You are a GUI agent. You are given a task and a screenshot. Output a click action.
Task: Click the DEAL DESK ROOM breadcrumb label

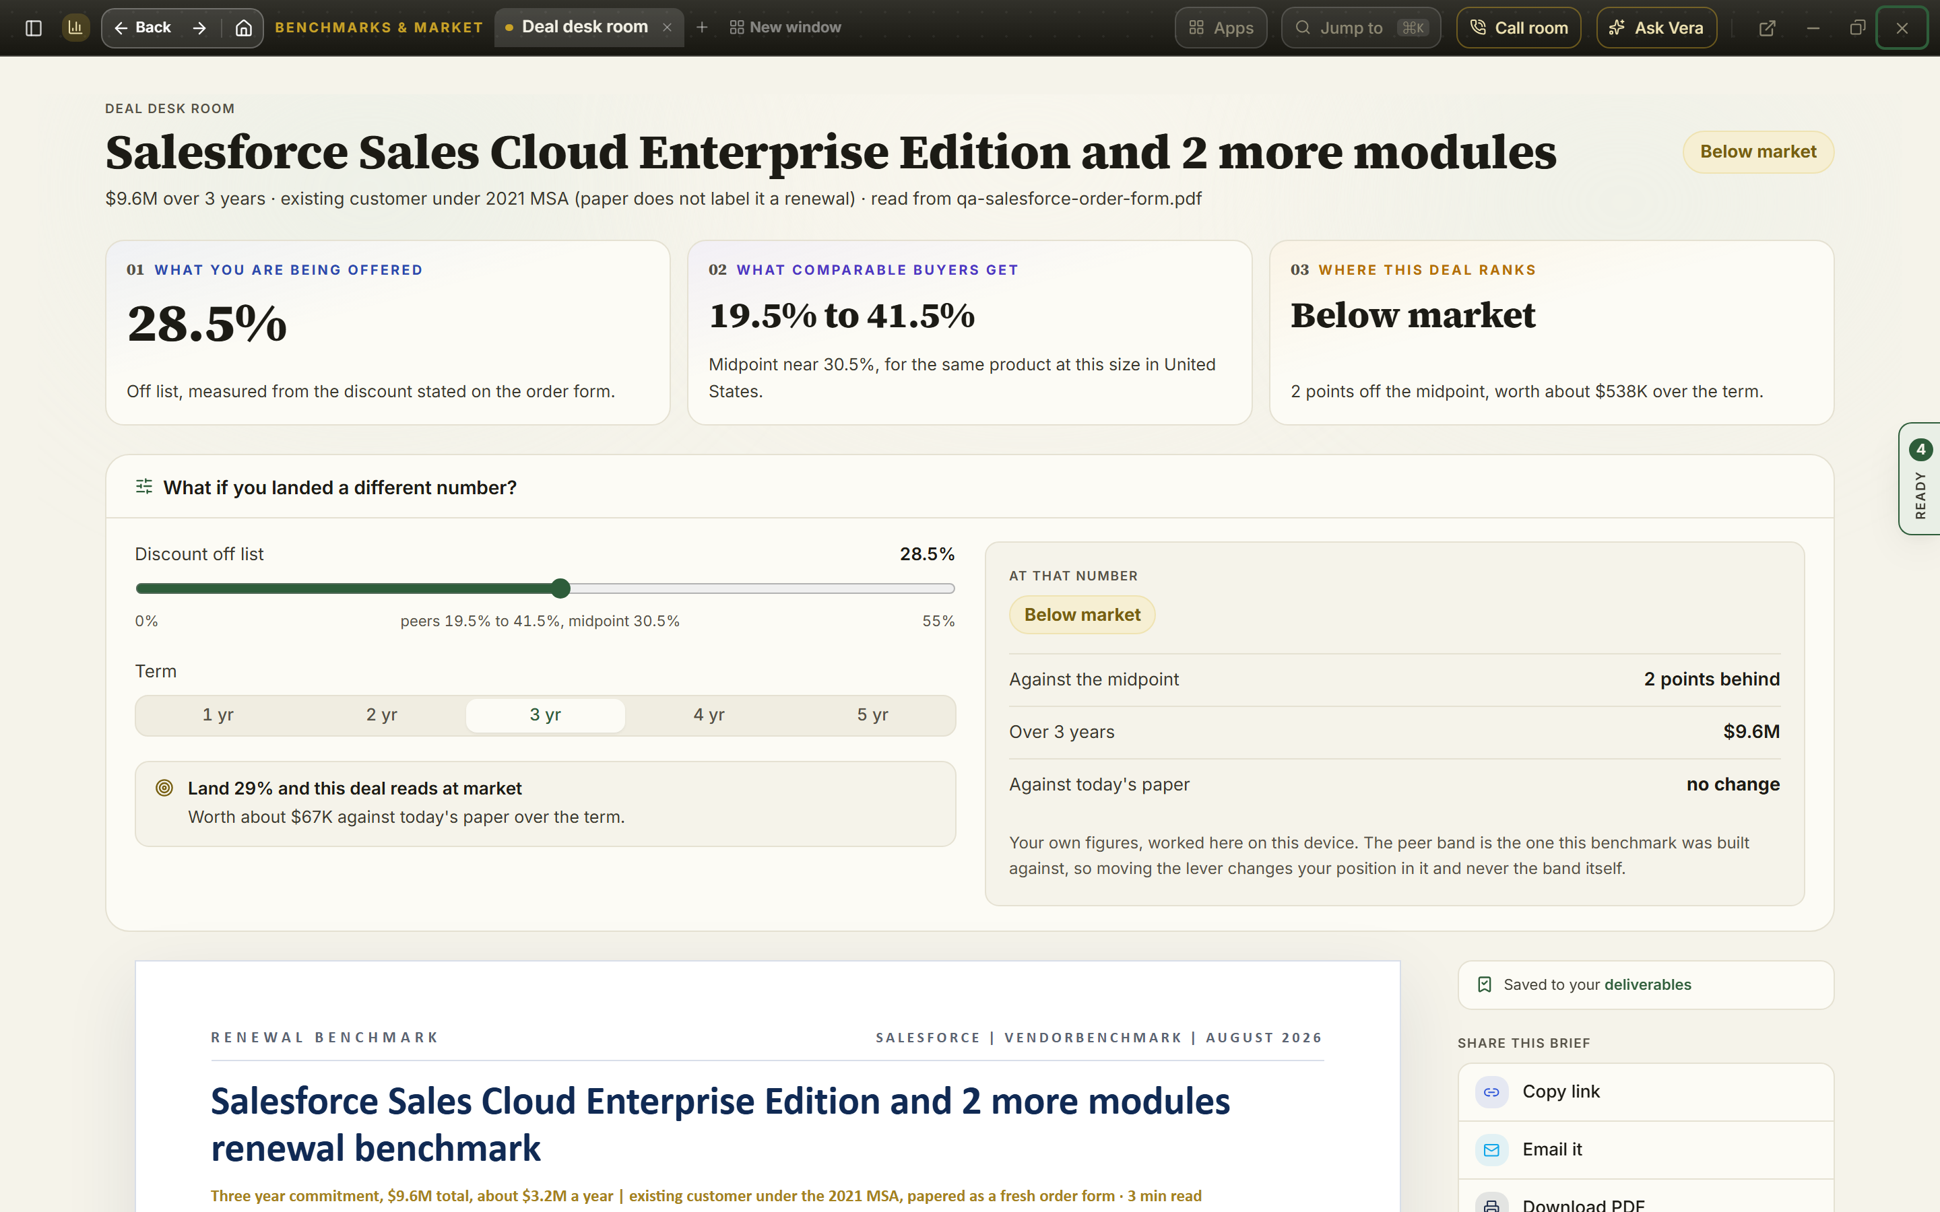(170, 108)
